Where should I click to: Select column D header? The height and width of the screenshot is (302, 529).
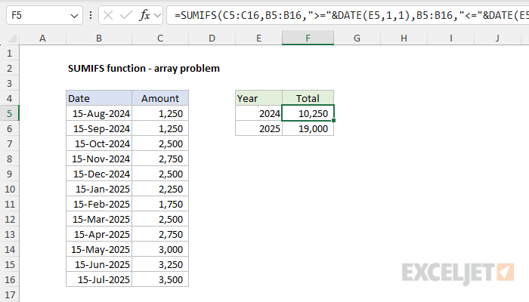(212, 38)
